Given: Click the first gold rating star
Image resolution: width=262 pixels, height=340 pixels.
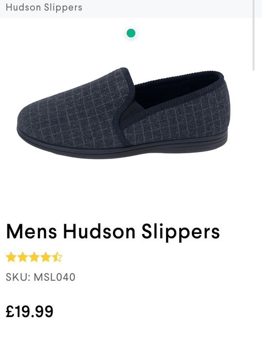Looking at the screenshot, I should (11, 257).
